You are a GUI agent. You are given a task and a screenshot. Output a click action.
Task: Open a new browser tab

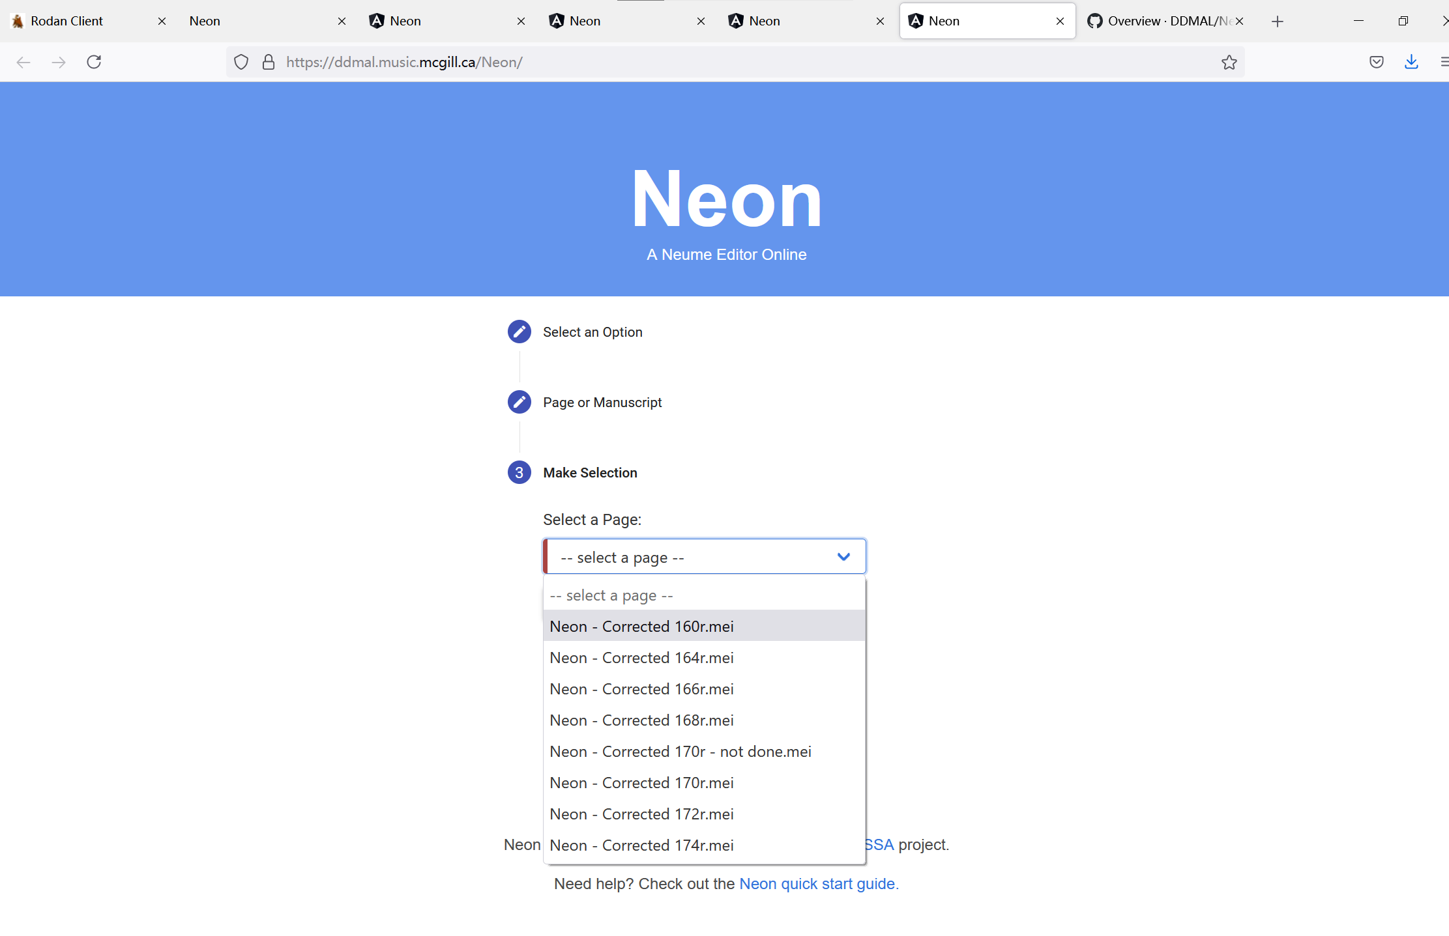[x=1276, y=21]
